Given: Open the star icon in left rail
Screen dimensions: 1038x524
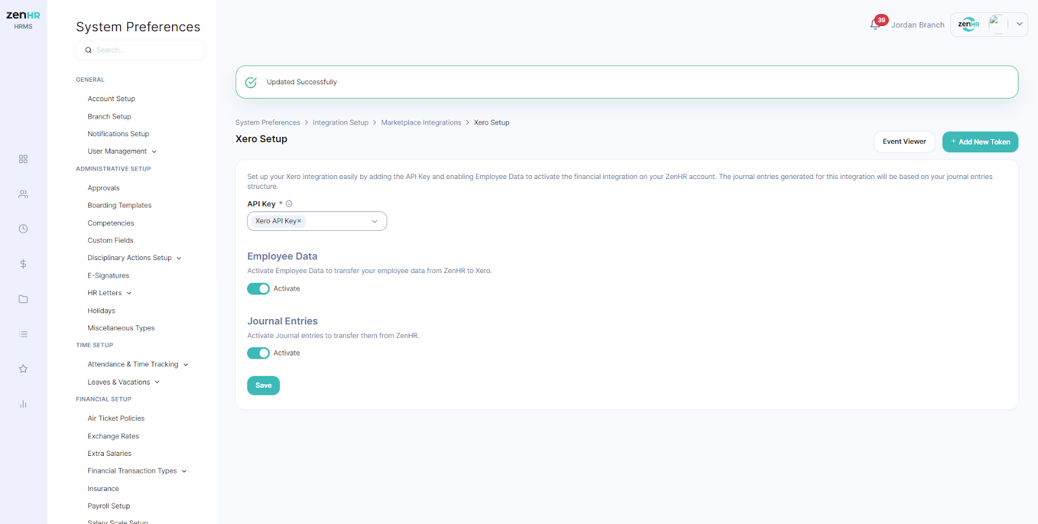Looking at the screenshot, I should pos(23,369).
